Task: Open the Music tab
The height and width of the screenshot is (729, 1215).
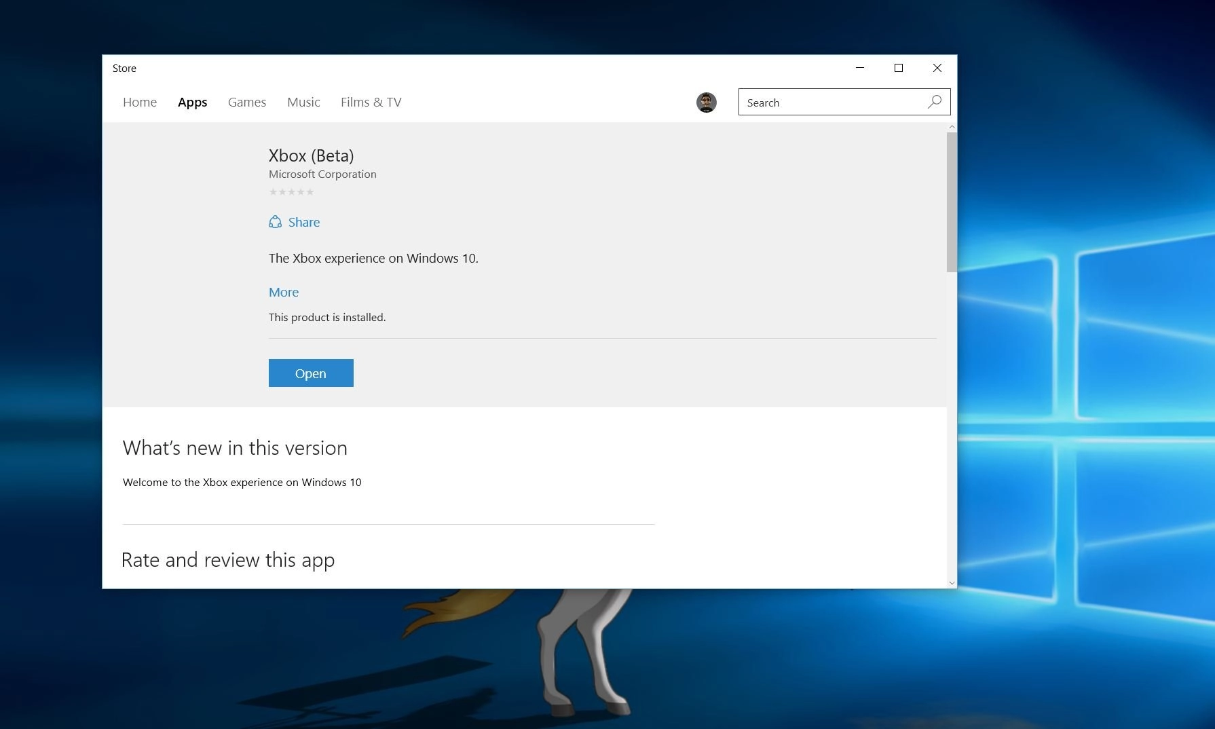Action: click(x=303, y=102)
